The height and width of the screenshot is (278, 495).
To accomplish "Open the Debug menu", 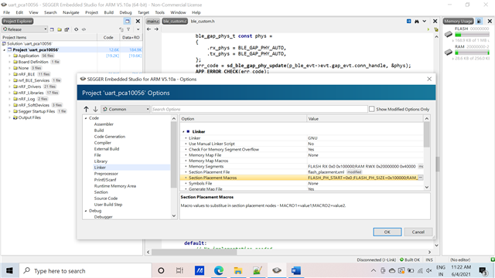I will tap(125, 12).
